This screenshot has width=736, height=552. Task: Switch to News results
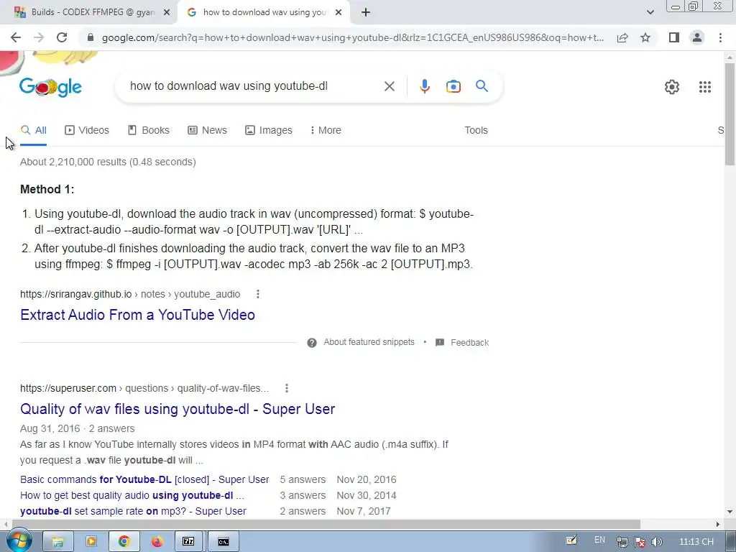click(207, 130)
